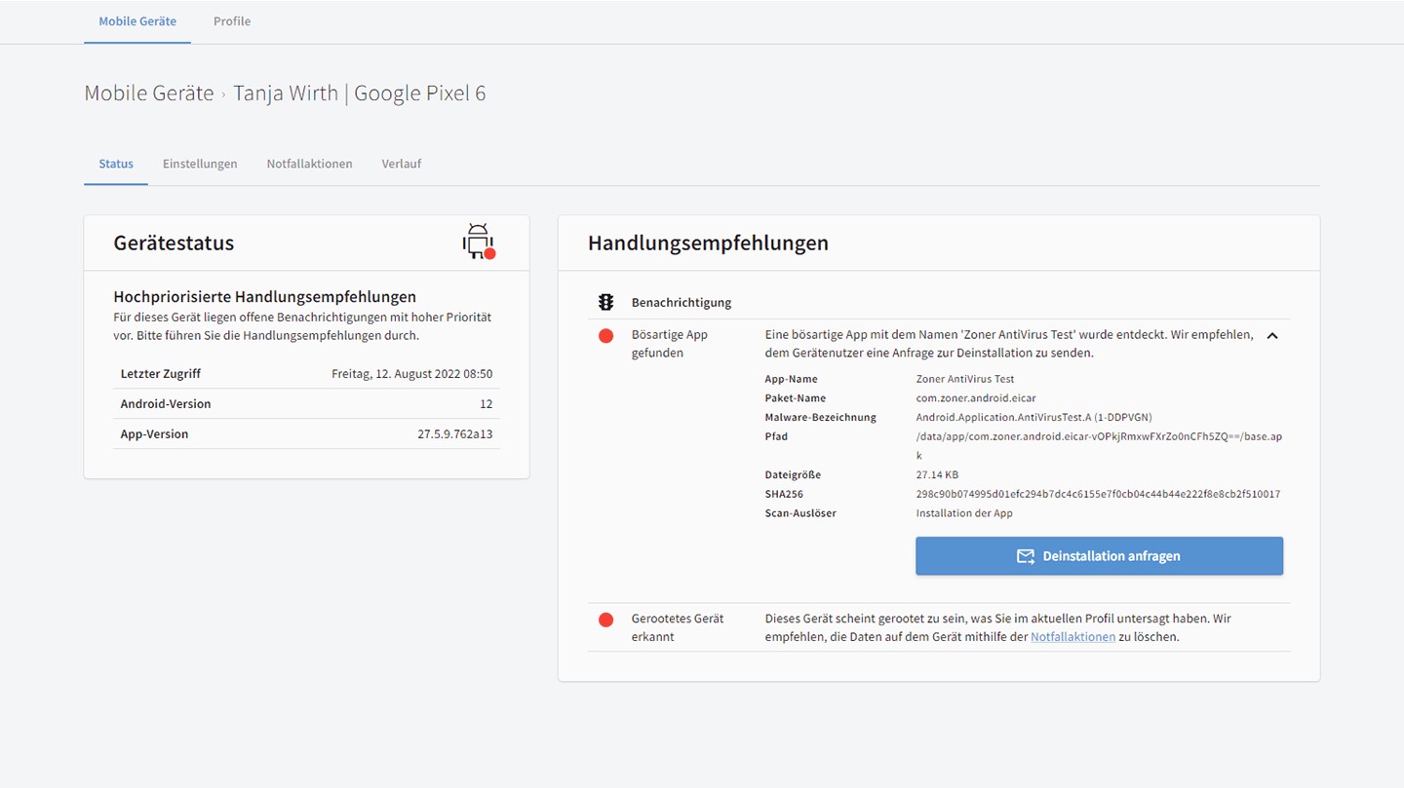Expand the Gerootetes Gerät erkannt notification row
This screenshot has height=788, width=1404.
pyautogui.click(x=938, y=627)
